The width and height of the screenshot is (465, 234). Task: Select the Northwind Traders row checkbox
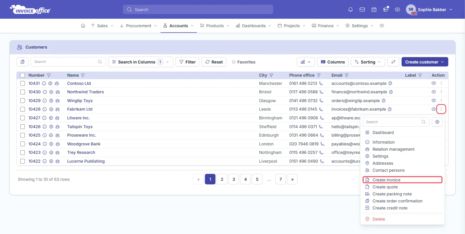[x=23, y=92]
